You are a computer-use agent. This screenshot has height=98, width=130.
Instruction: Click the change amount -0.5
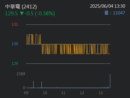point(29,13)
